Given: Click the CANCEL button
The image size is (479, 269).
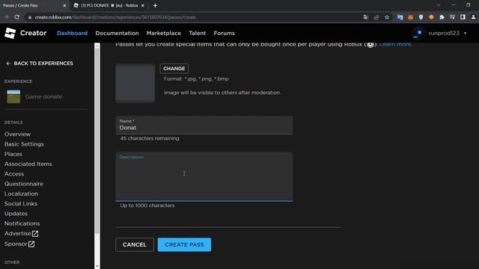Looking at the screenshot, I should (x=135, y=244).
